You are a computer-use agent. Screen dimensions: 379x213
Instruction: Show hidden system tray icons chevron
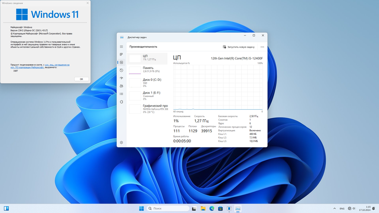pos(334,209)
